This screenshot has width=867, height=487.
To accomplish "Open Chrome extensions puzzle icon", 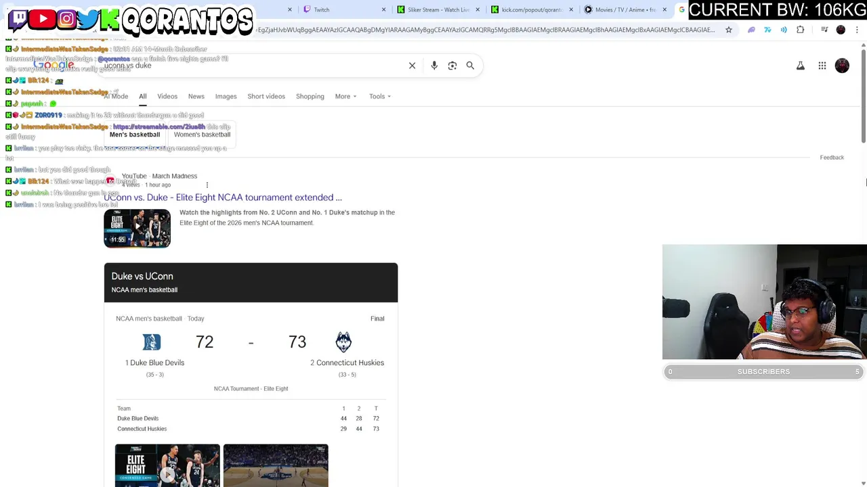I will coord(801,30).
